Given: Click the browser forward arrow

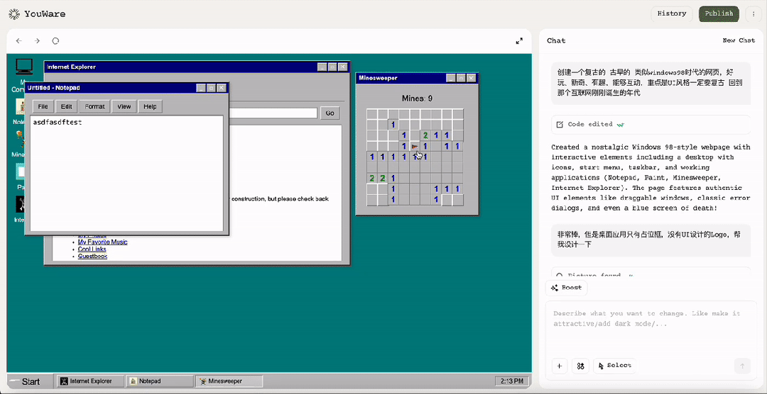Looking at the screenshot, I should point(38,41).
